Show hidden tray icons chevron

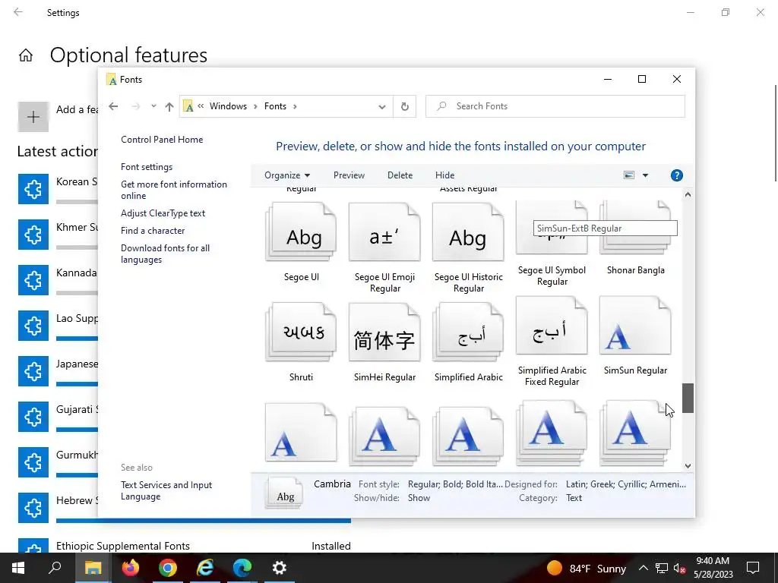pos(643,568)
